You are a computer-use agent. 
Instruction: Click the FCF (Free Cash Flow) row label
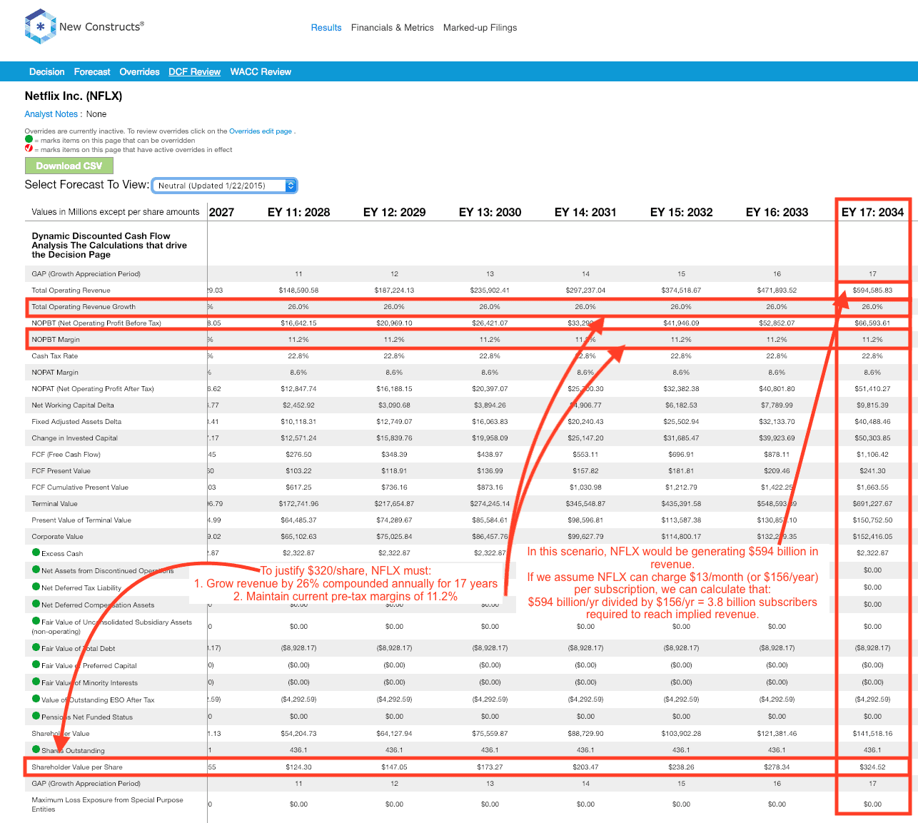(x=66, y=455)
